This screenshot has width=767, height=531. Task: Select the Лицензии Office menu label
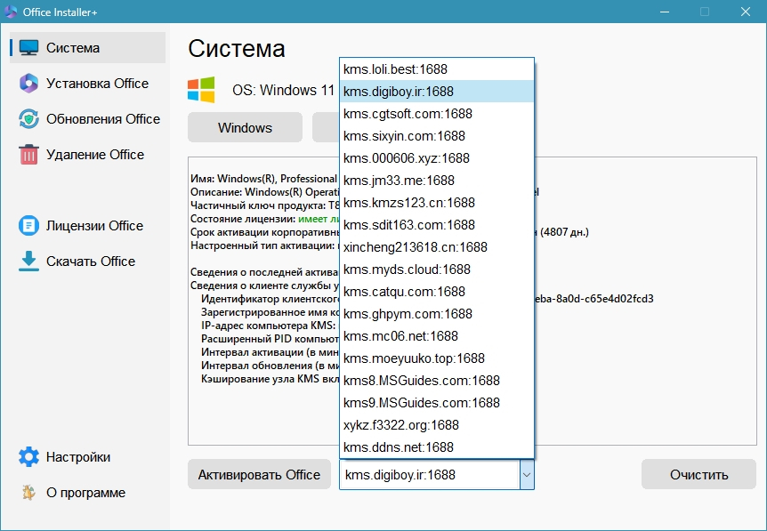[x=95, y=226]
